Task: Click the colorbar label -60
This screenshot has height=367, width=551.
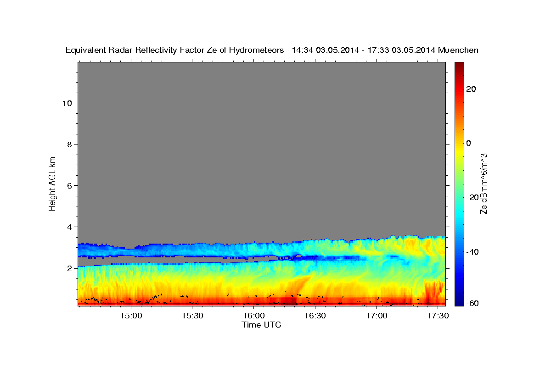Action: (472, 303)
